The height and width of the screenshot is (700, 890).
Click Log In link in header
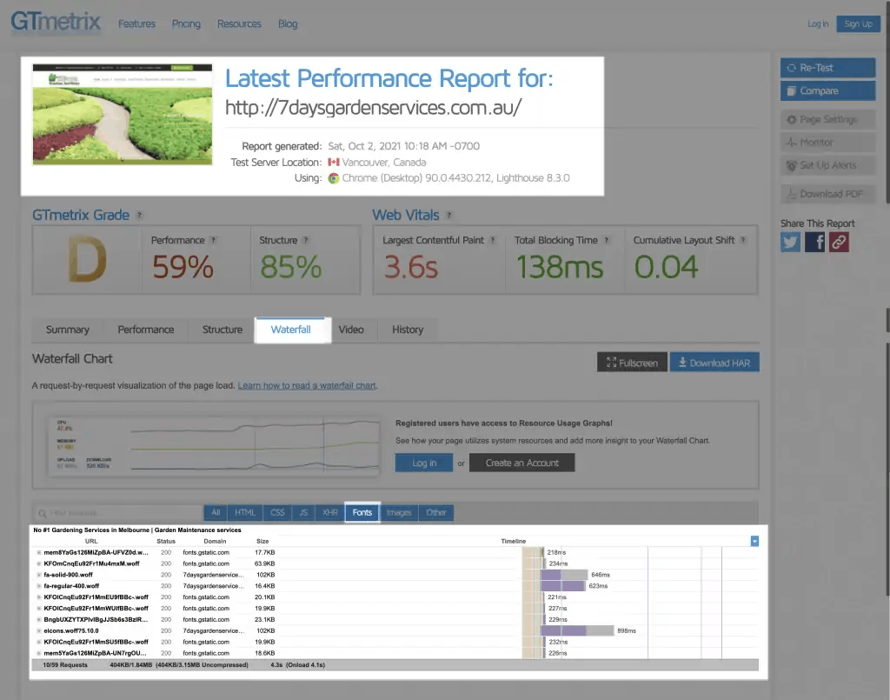[x=818, y=23]
